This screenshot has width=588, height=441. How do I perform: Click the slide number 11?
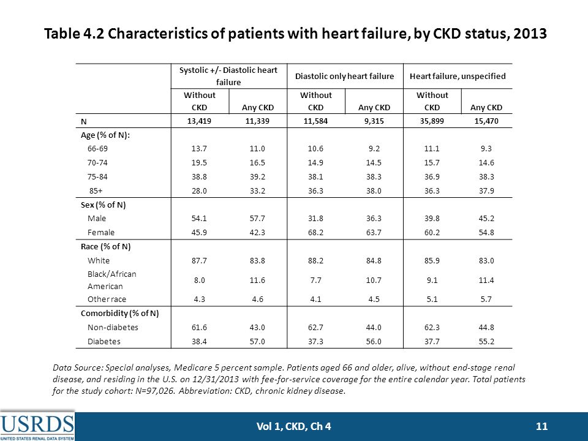click(542, 426)
